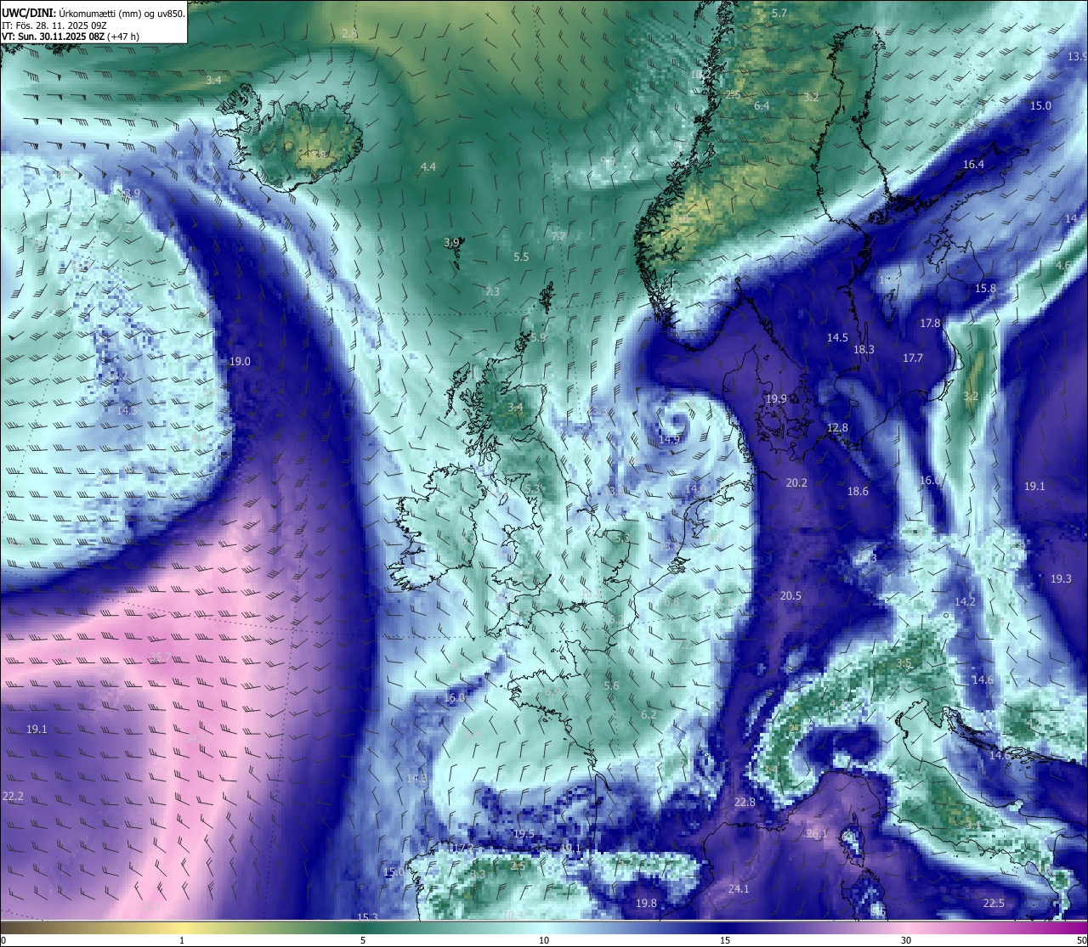1088x947 pixels.
Task: Click the value 15.3 at the bottom edge
Action: tap(367, 917)
